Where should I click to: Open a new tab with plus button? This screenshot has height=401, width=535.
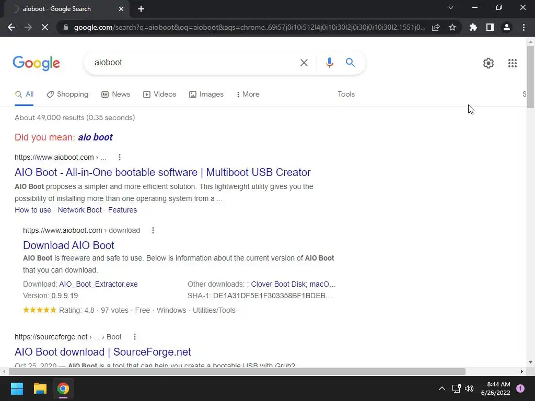(141, 9)
